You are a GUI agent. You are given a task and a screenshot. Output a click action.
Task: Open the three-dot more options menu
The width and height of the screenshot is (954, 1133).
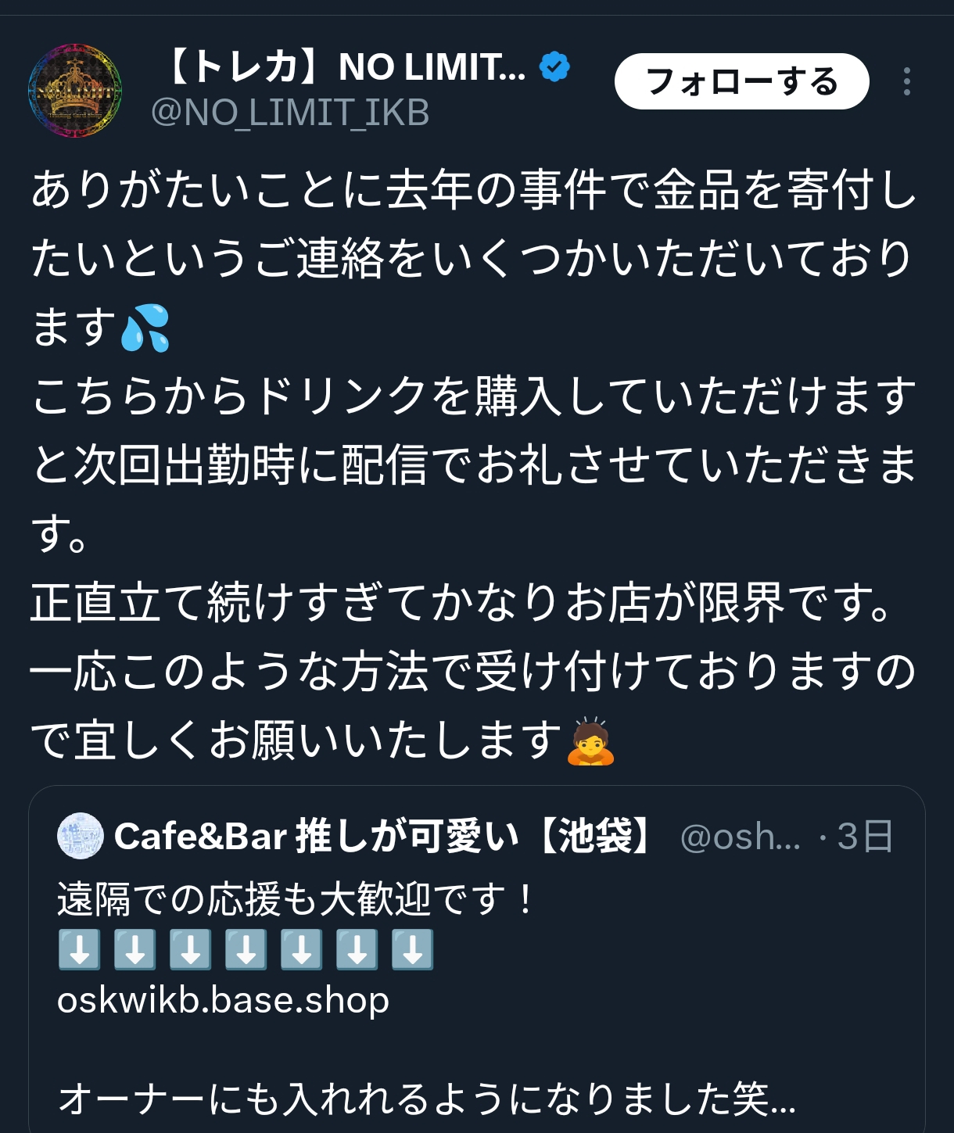(x=906, y=81)
